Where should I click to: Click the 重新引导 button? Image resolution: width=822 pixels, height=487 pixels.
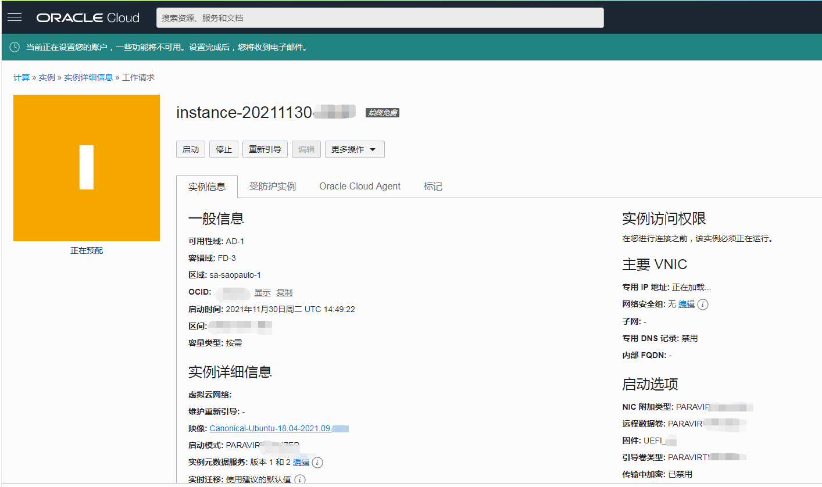tap(265, 149)
